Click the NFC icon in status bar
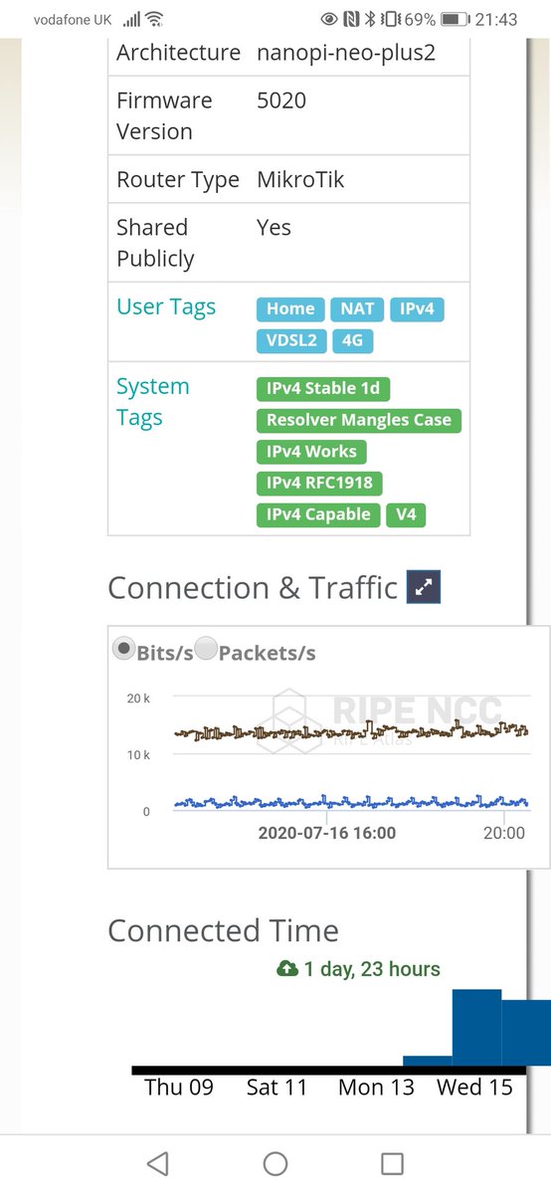This screenshot has height=1194, width=551. pos(351,19)
